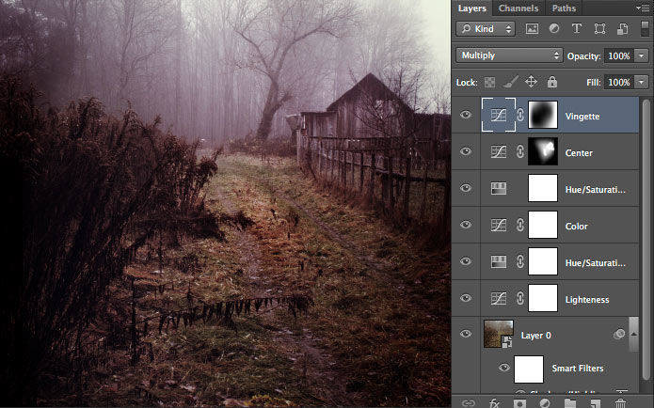Viewport: 654px width, 408px height.
Task: Select Center layer curves icon
Action: pyautogui.click(x=499, y=151)
